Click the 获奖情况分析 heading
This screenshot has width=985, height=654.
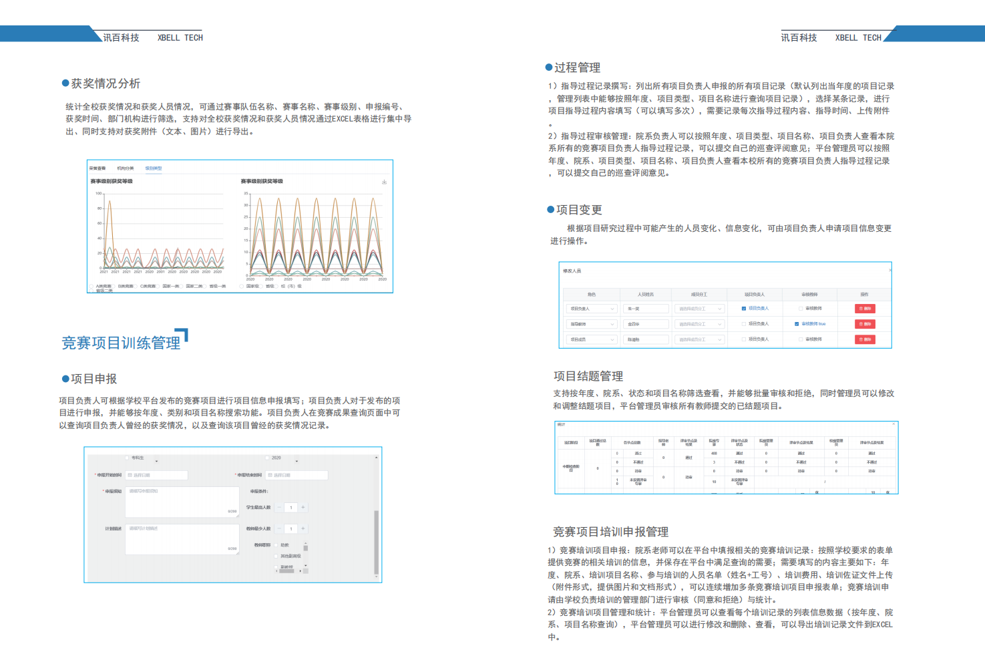click(106, 84)
